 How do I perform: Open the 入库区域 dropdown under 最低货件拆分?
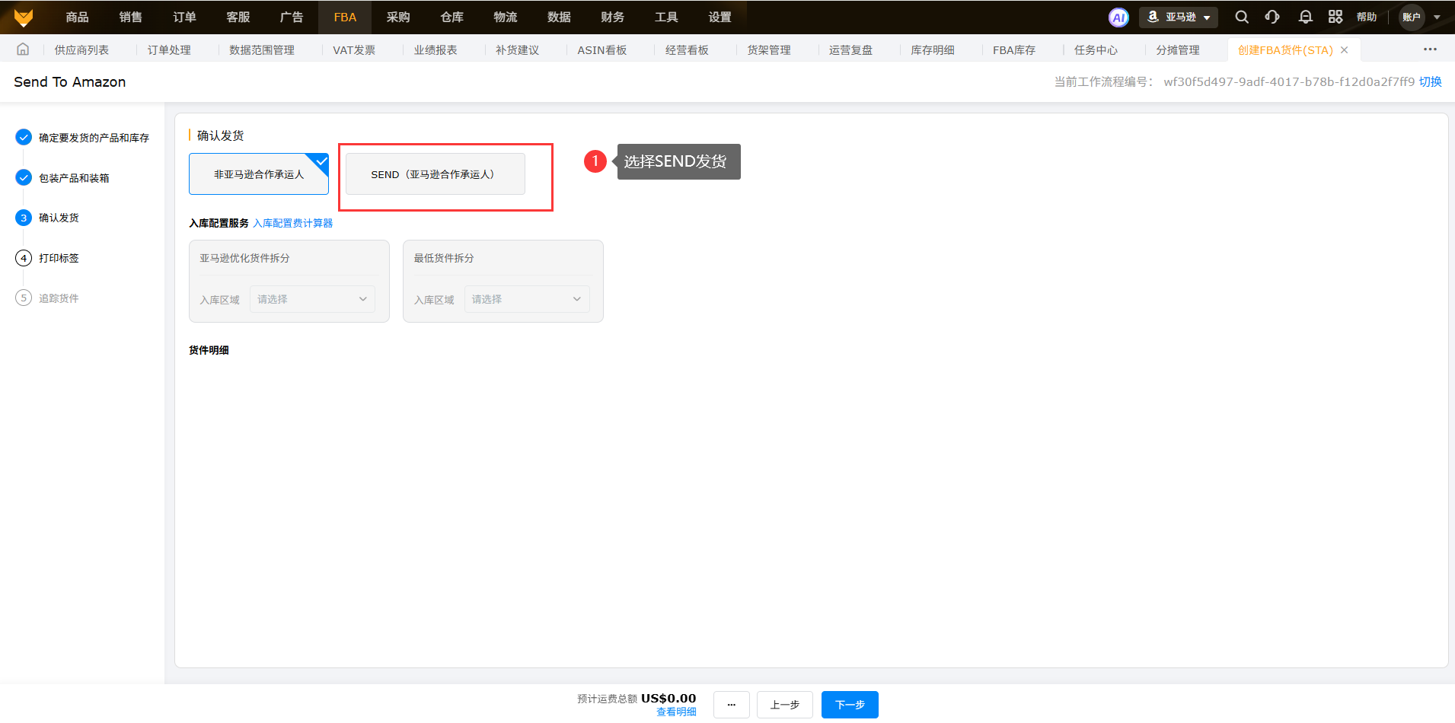pyautogui.click(x=527, y=299)
